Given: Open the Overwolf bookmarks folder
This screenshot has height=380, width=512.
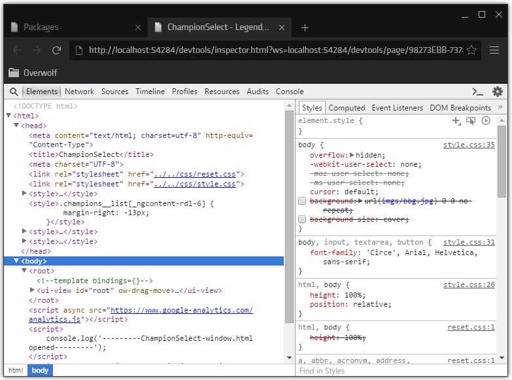Looking at the screenshot, I should pyautogui.click(x=33, y=73).
